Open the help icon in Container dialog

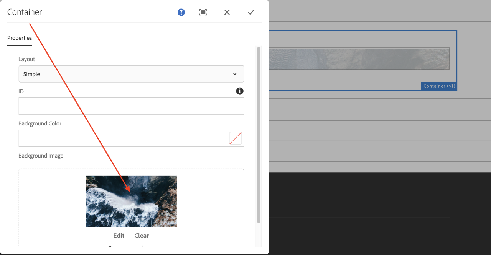click(181, 12)
